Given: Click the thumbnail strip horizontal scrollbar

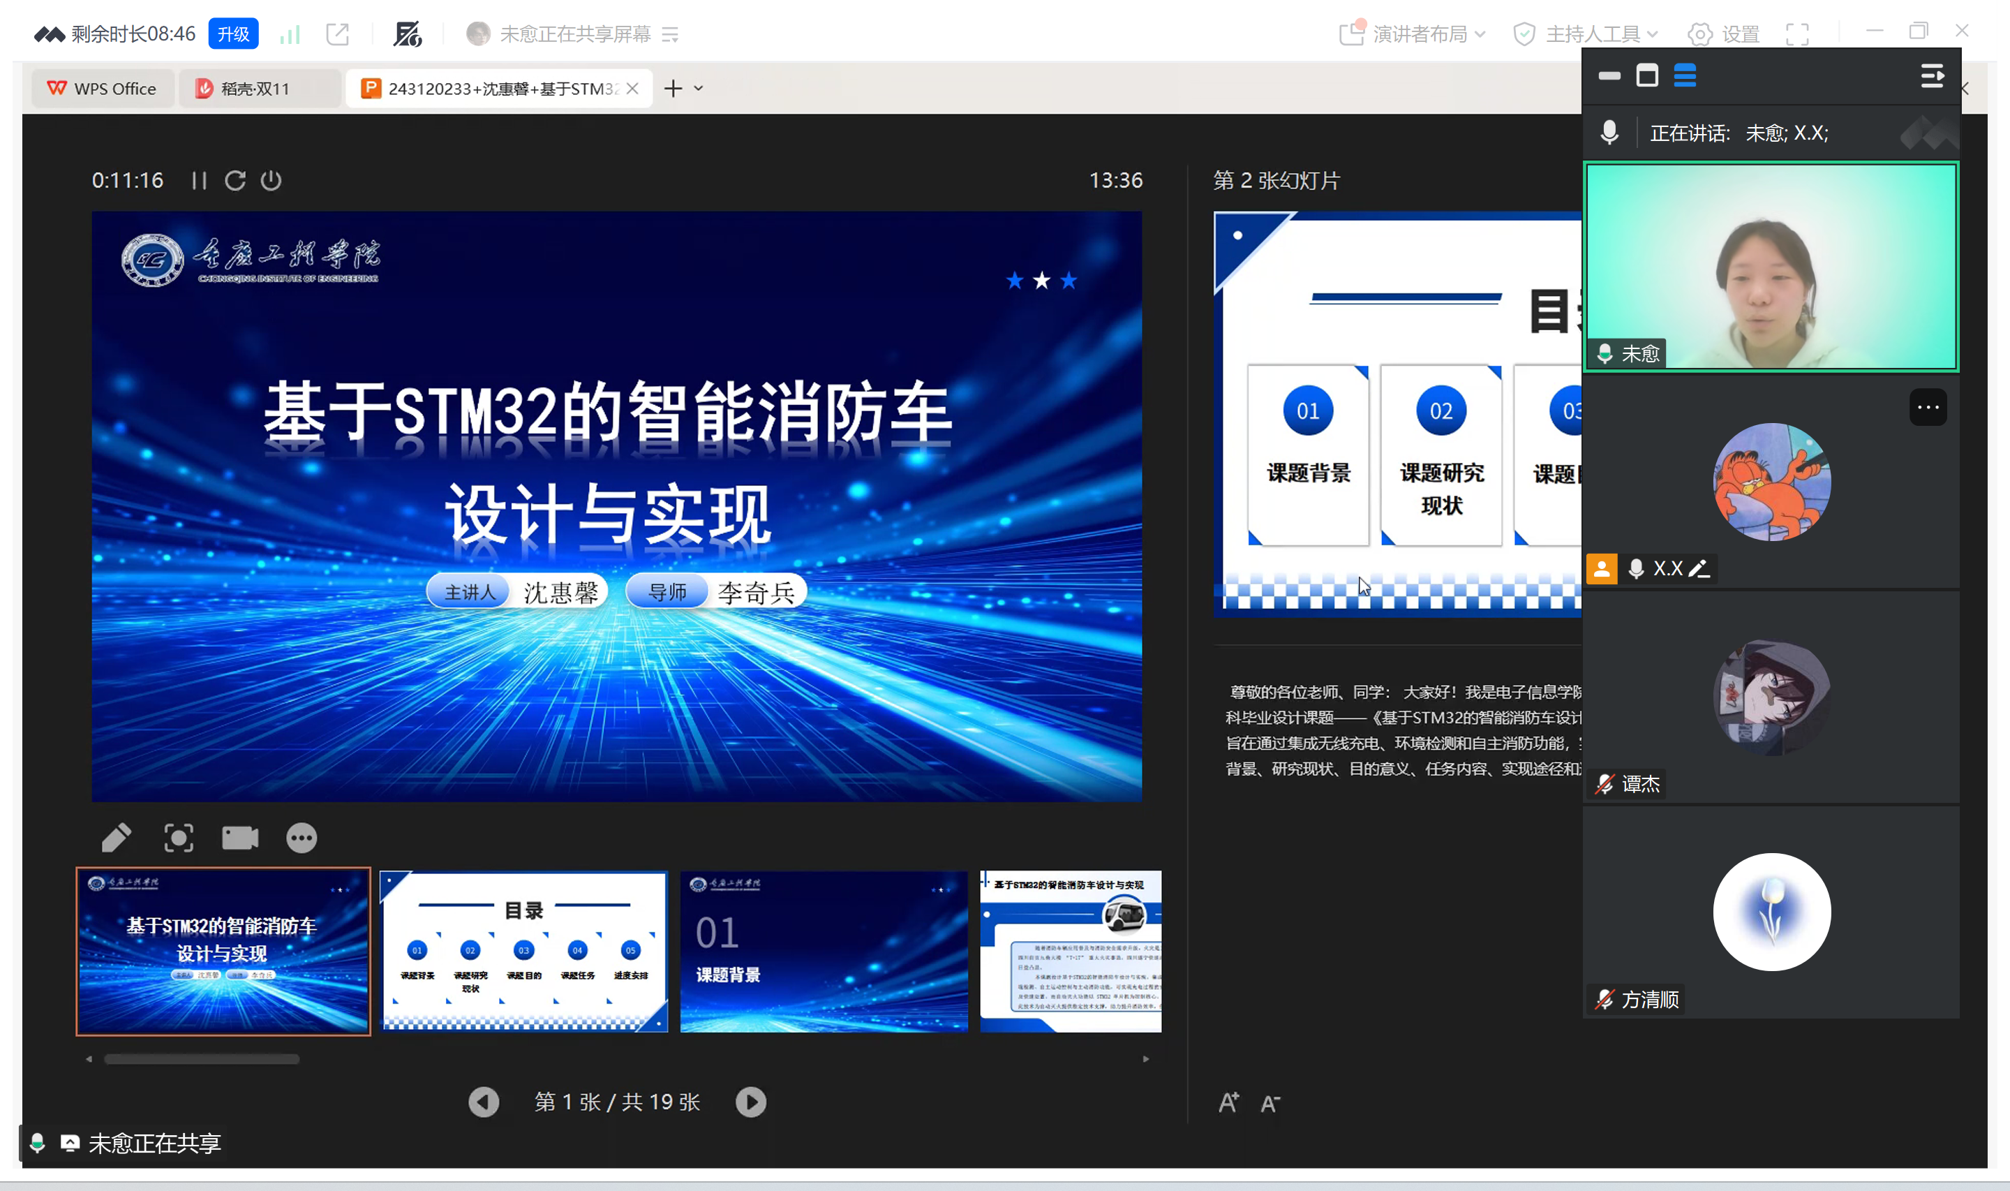Looking at the screenshot, I should 201,1059.
